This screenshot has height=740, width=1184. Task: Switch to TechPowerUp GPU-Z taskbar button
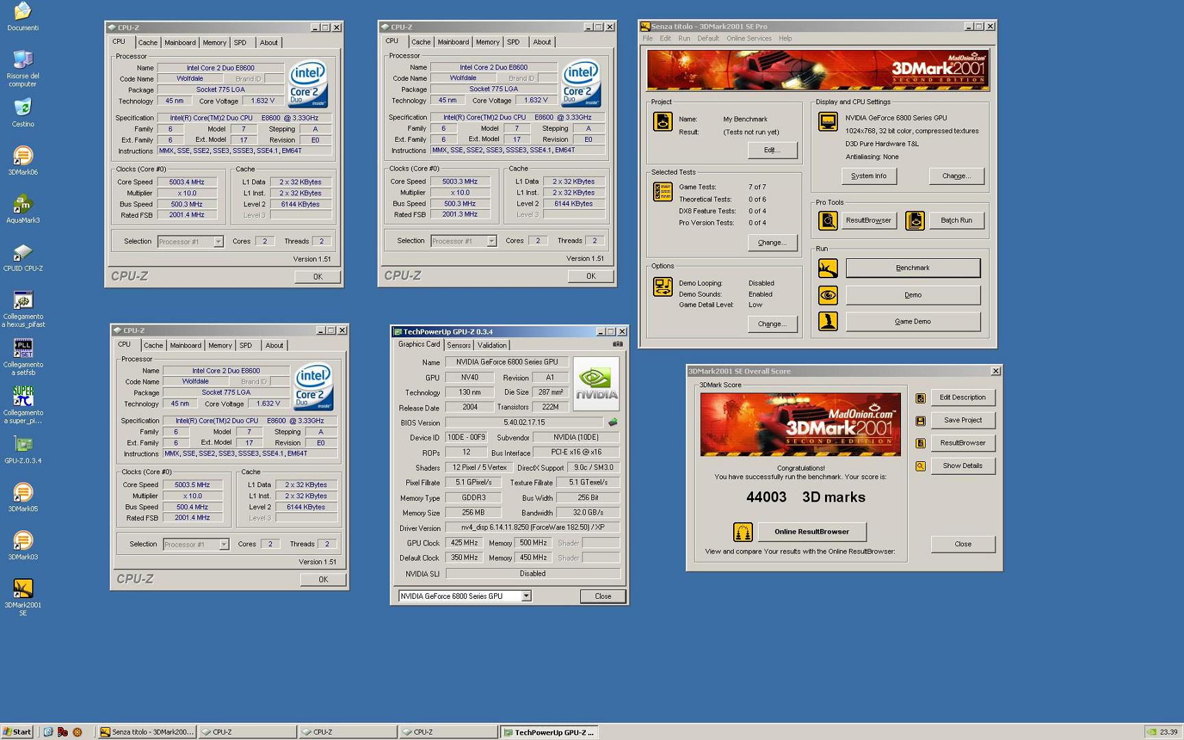[x=548, y=732]
